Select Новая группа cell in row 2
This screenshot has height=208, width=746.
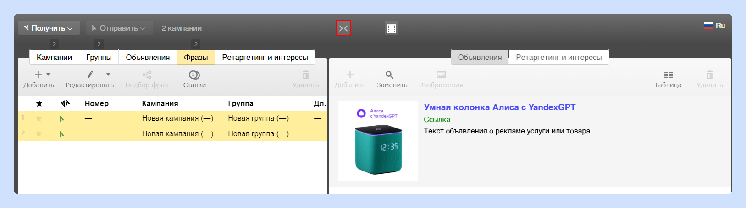pyautogui.click(x=259, y=133)
